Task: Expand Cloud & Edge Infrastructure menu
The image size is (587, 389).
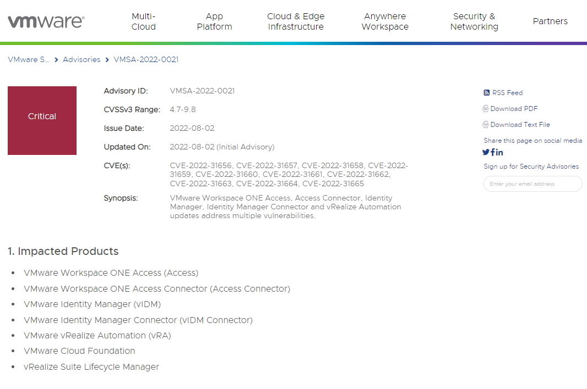Action: (296, 21)
